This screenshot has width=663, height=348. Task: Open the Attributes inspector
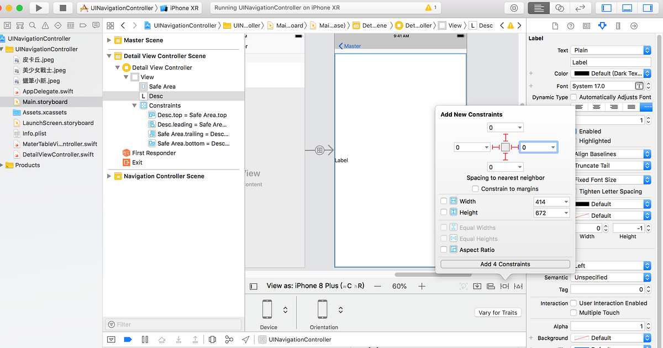pyautogui.click(x=602, y=25)
